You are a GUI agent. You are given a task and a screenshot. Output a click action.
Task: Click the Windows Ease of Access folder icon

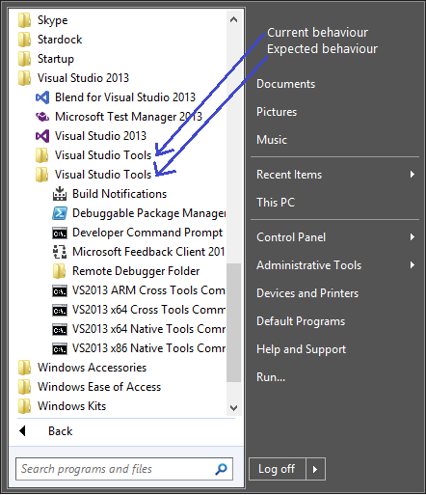[24, 387]
